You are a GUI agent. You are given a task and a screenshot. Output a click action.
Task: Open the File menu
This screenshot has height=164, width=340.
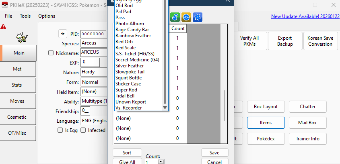8,16
